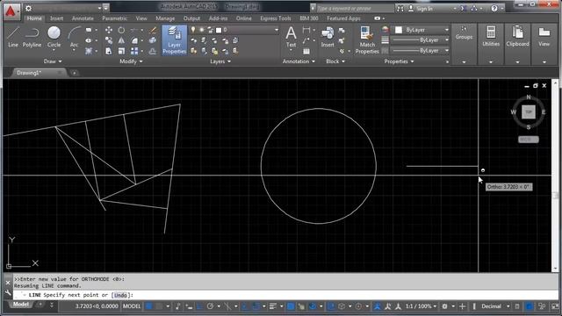Select the Trim tool in Modify panel
This screenshot has height=316, width=562.
134,30
